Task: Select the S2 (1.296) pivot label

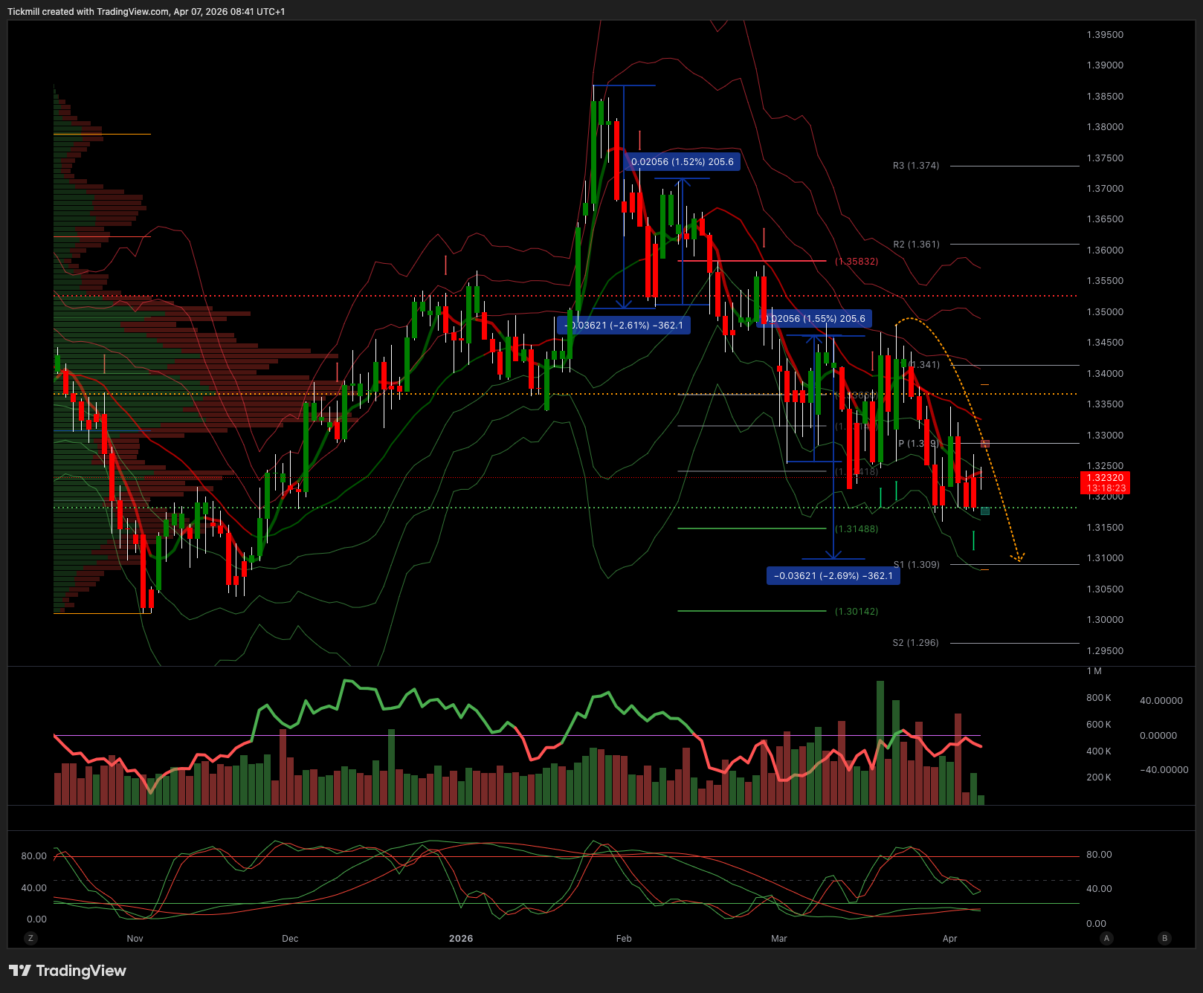Action: click(x=915, y=643)
